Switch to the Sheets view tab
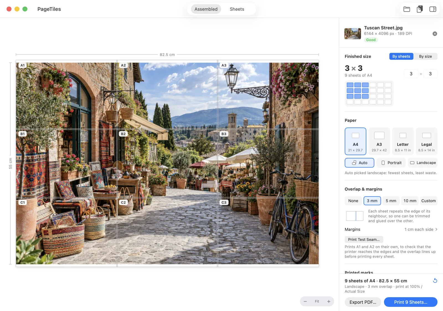The height and width of the screenshot is (311, 443). pos(237,9)
